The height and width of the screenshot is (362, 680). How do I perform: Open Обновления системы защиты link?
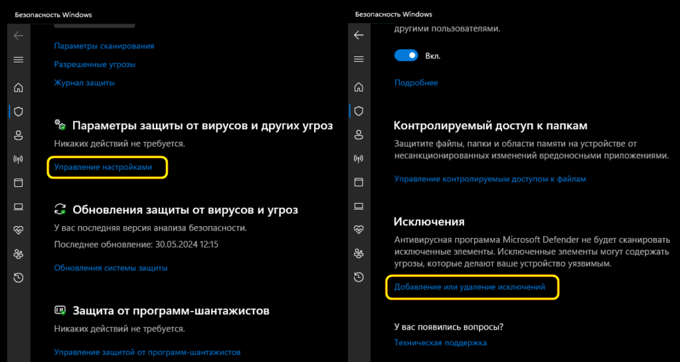(x=111, y=268)
